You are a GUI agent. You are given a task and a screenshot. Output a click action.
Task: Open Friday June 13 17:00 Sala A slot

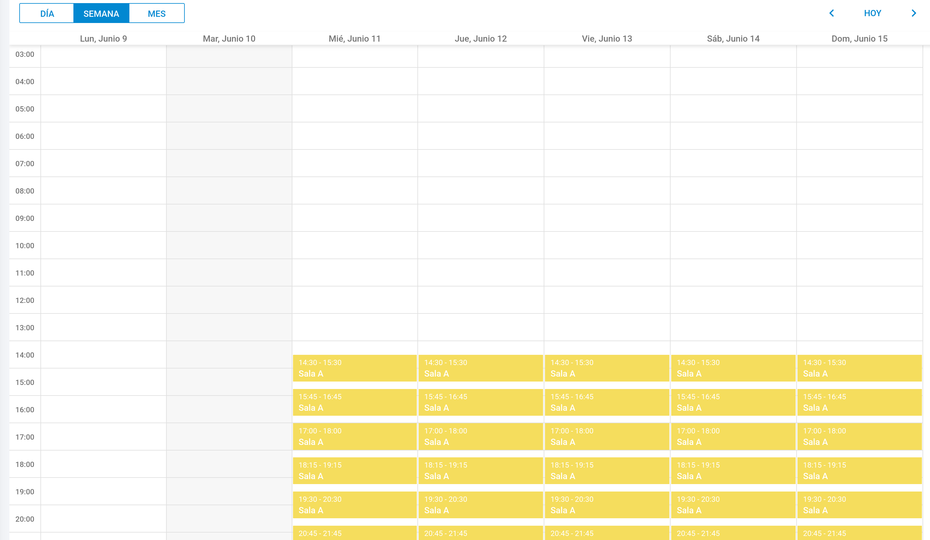click(x=607, y=436)
